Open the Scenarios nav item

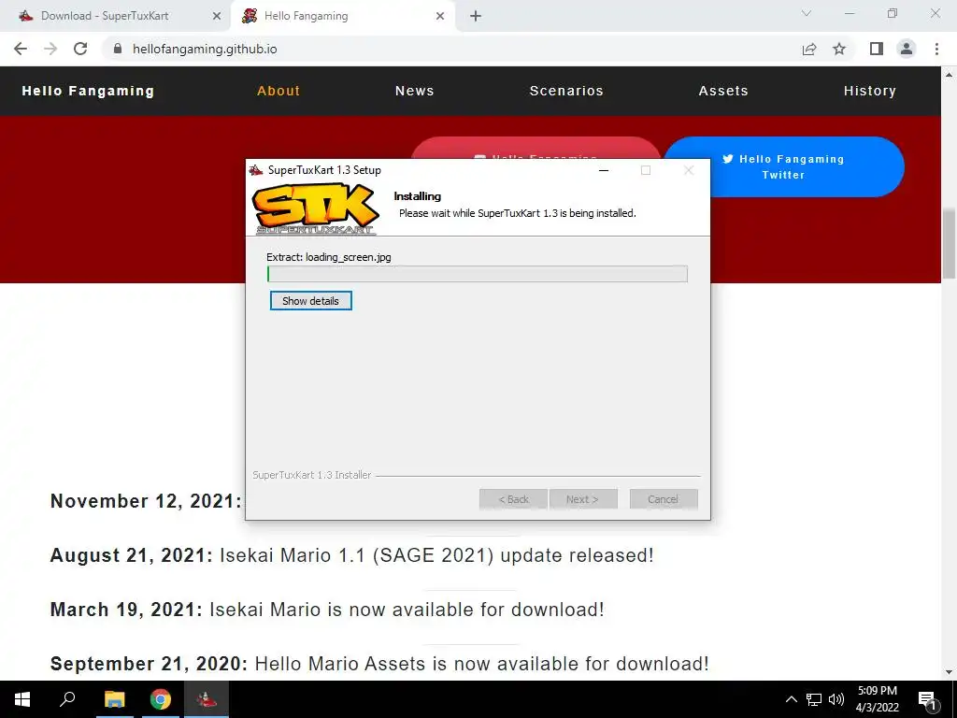coord(566,91)
